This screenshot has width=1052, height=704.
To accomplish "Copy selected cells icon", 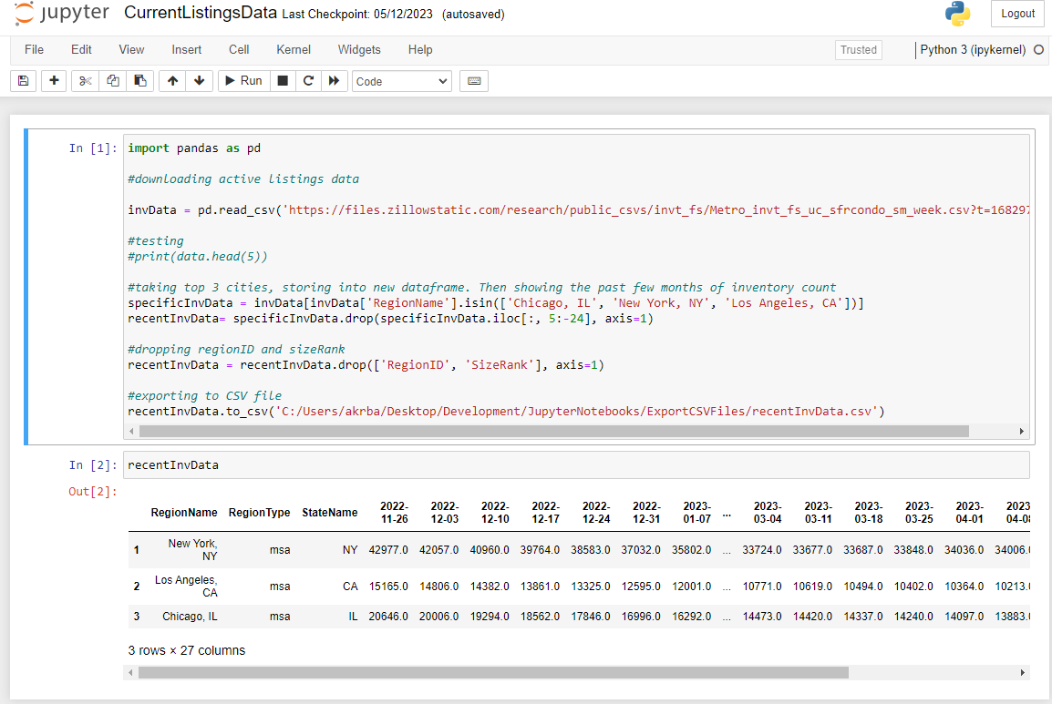I will (x=113, y=81).
